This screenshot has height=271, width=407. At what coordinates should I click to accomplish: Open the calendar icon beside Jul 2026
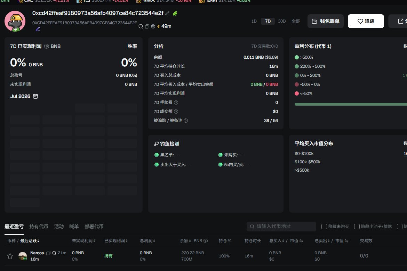coord(35,96)
